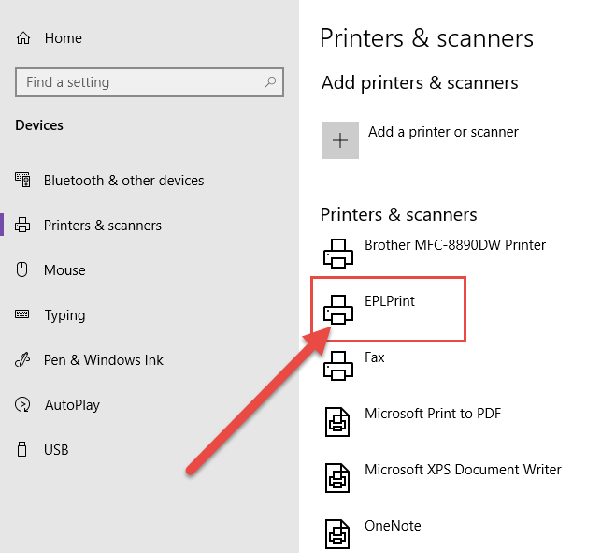Click the plus icon to add printer
Screen dimensions: 601x553
340,140
